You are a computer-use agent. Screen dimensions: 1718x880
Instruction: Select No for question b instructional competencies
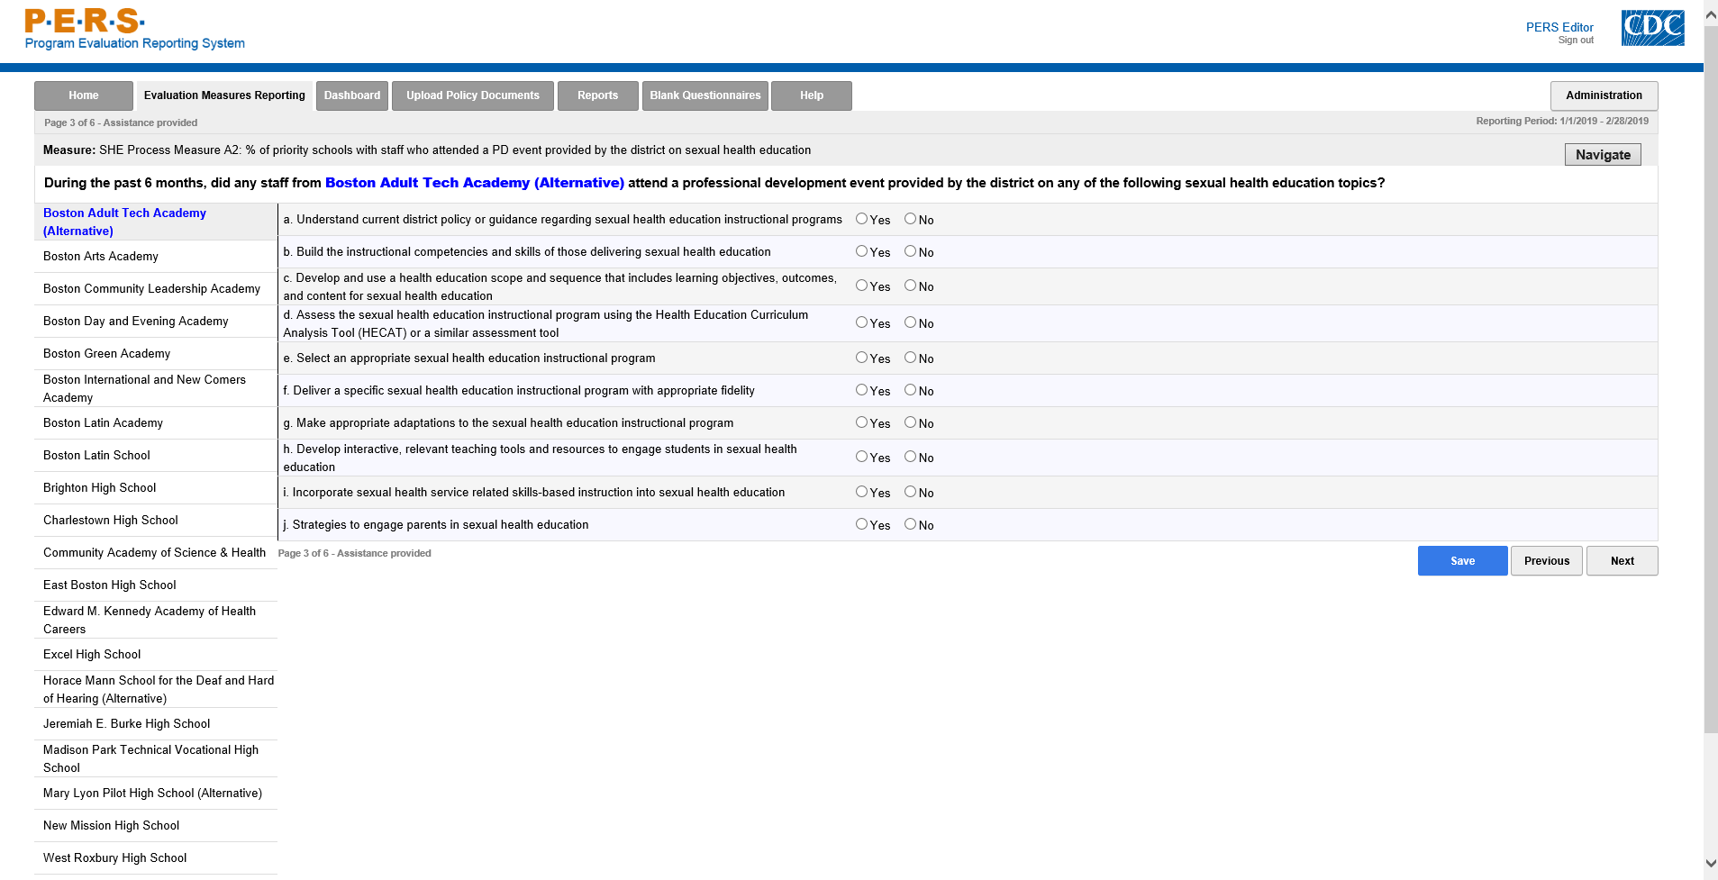tap(911, 251)
